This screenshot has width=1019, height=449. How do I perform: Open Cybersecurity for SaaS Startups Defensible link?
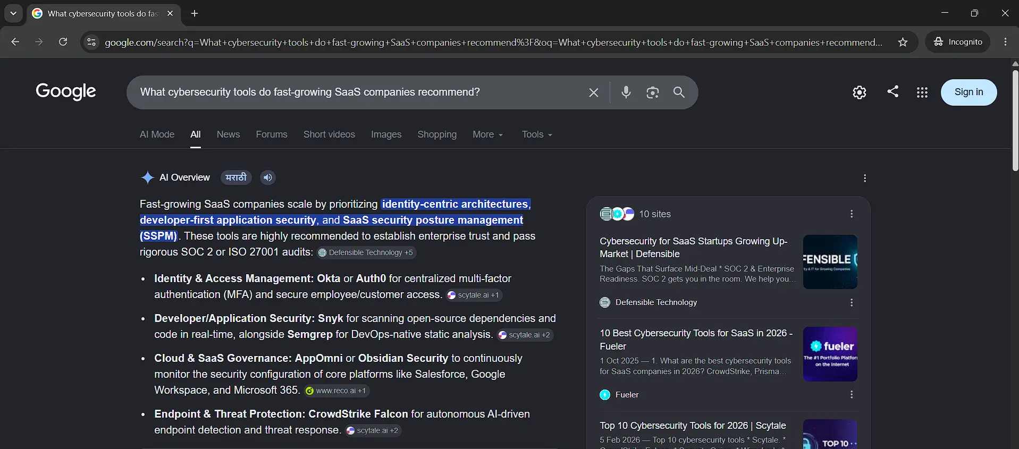coord(694,248)
